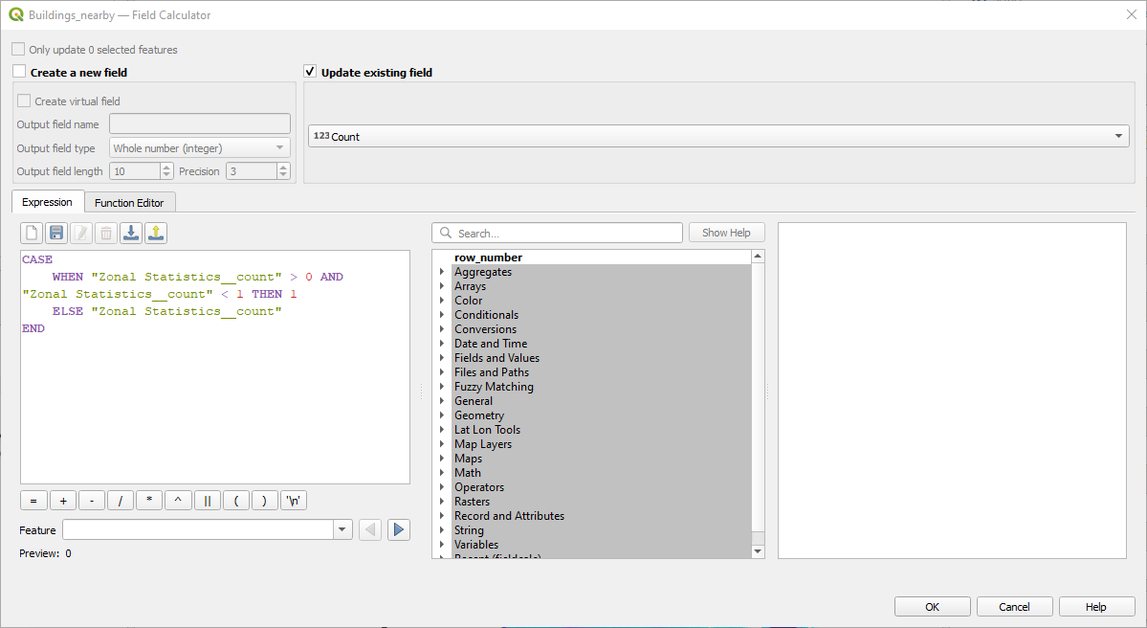Expand the Aggregates function group

(x=442, y=272)
